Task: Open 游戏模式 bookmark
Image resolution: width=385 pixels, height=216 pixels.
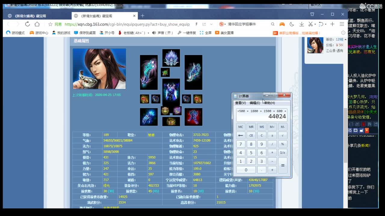Action: point(15,33)
